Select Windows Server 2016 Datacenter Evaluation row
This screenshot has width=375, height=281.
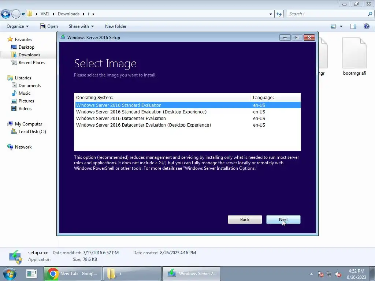point(188,119)
